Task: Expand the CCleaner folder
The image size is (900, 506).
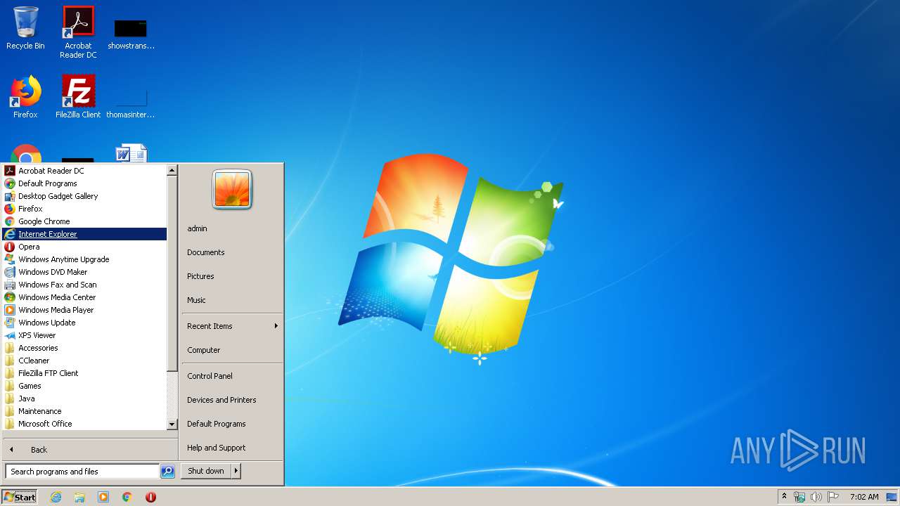Action: click(84, 361)
